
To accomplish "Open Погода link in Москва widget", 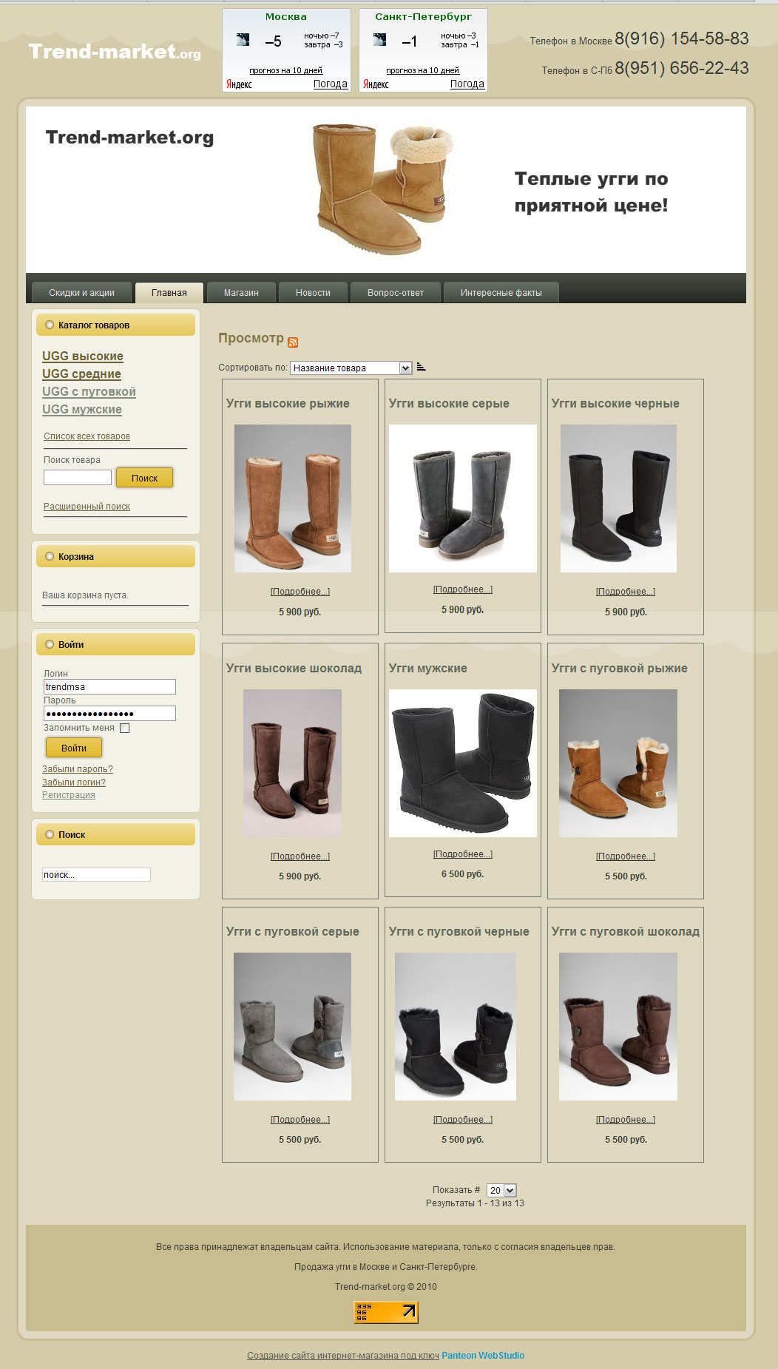I will click(x=331, y=84).
